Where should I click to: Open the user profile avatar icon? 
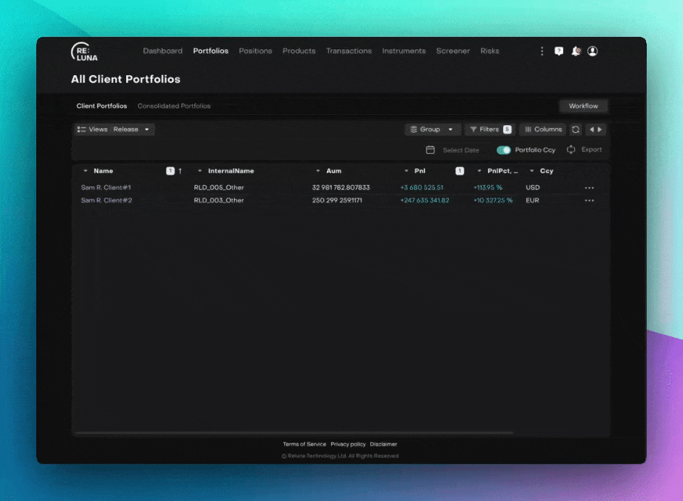tap(592, 51)
